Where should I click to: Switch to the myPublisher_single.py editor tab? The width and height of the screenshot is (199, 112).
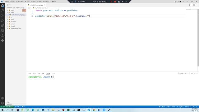[36, 5]
